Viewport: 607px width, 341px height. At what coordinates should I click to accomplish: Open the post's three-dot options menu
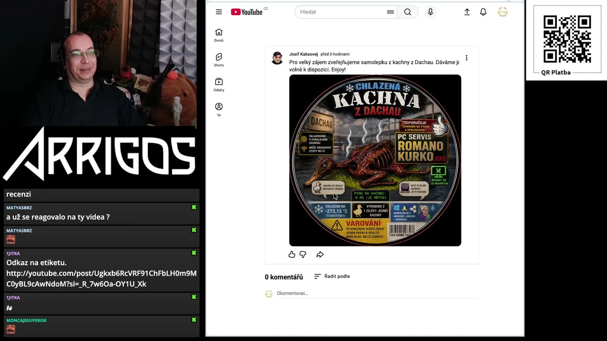click(x=466, y=58)
